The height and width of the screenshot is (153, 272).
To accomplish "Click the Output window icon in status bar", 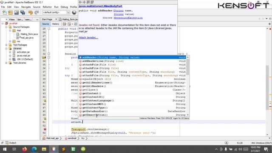I will click(x=7, y=143).
